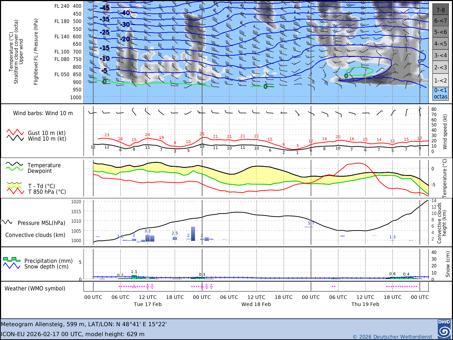Click the pink triangle WMO weather symbol

click(x=134, y=287)
